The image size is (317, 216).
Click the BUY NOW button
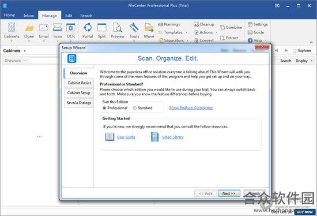[305, 212]
